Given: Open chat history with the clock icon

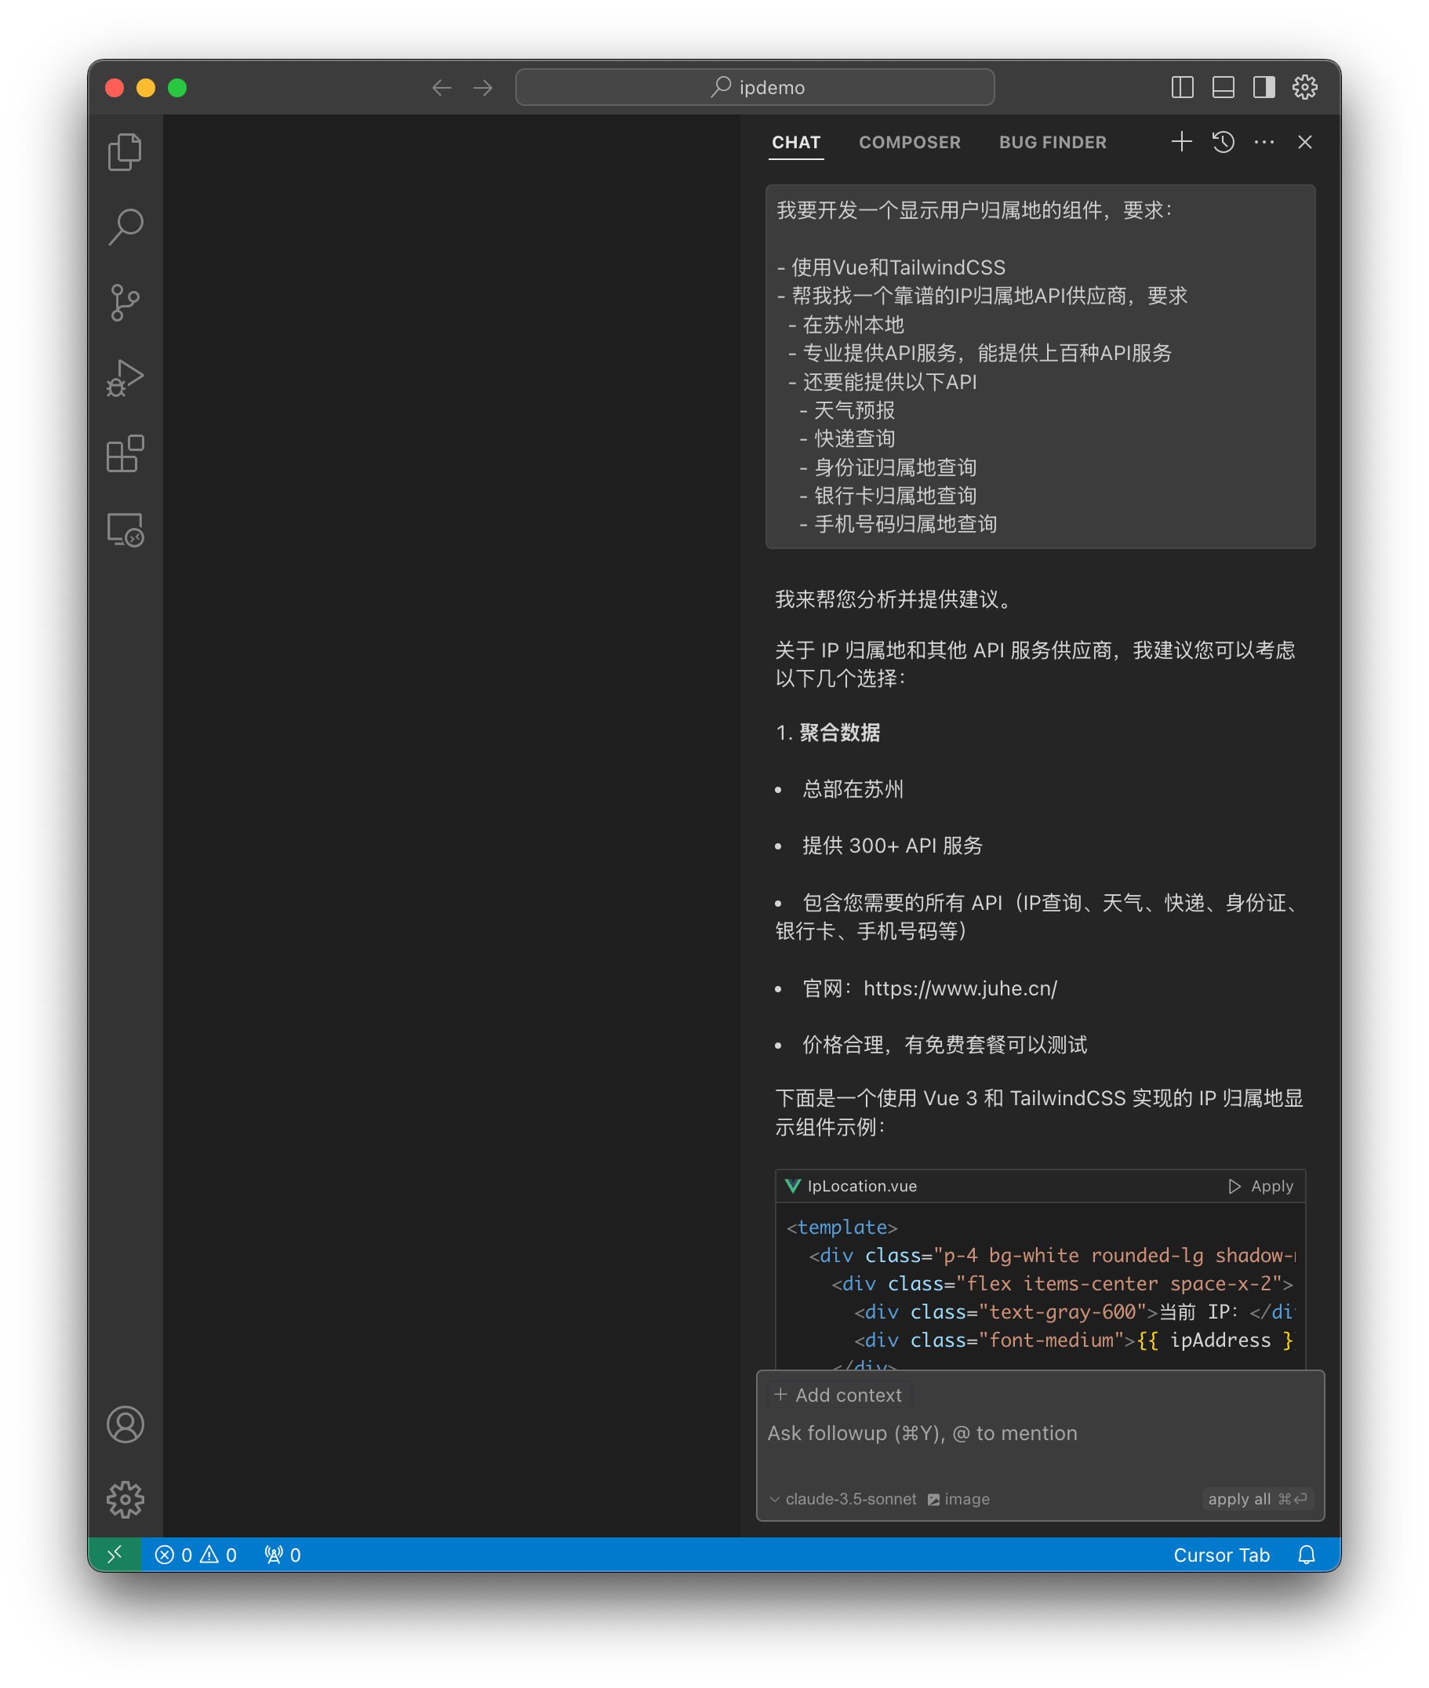Looking at the screenshot, I should click(1224, 142).
